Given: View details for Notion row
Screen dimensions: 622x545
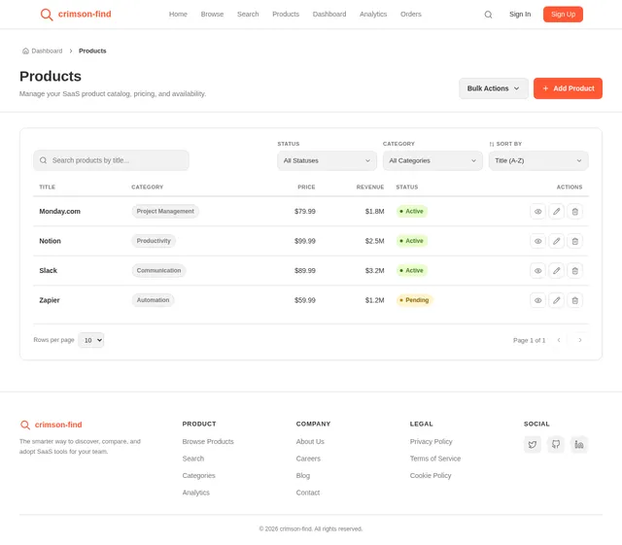Looking at the screenshot, I should tap(537, 241).
